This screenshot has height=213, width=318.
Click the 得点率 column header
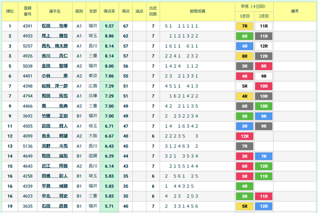[x=109, y=11]
